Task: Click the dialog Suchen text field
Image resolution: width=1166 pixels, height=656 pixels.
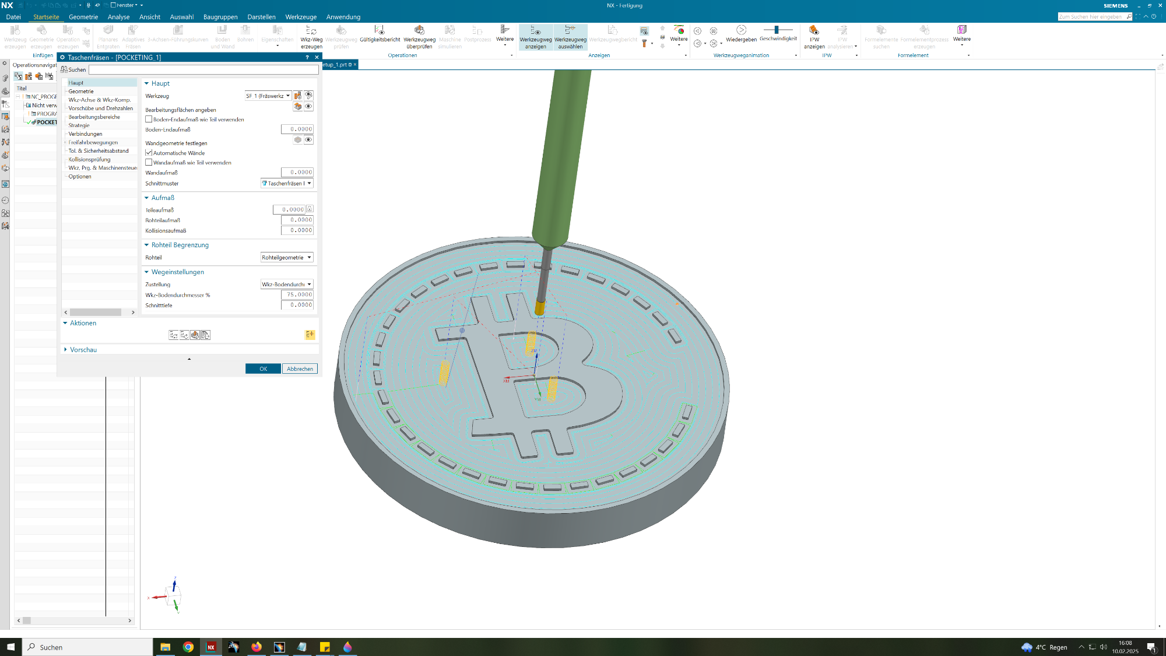Action: tap(203, 69)
